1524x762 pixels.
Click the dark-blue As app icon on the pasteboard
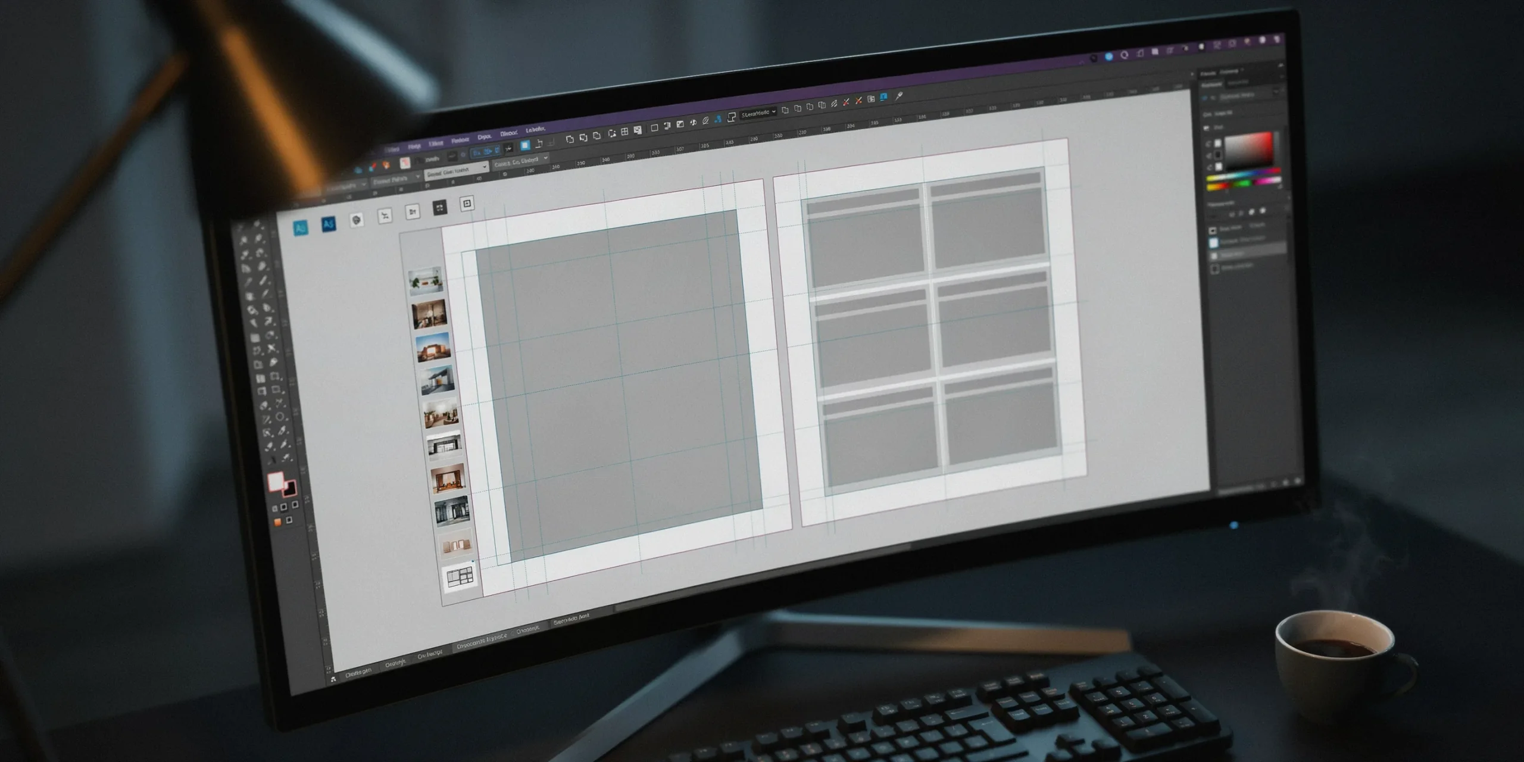pos(329,224)
